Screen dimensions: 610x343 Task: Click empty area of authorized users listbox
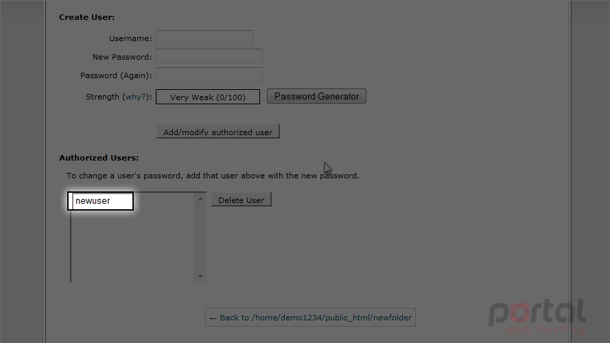pyautogui.click(x=133, y=245)
